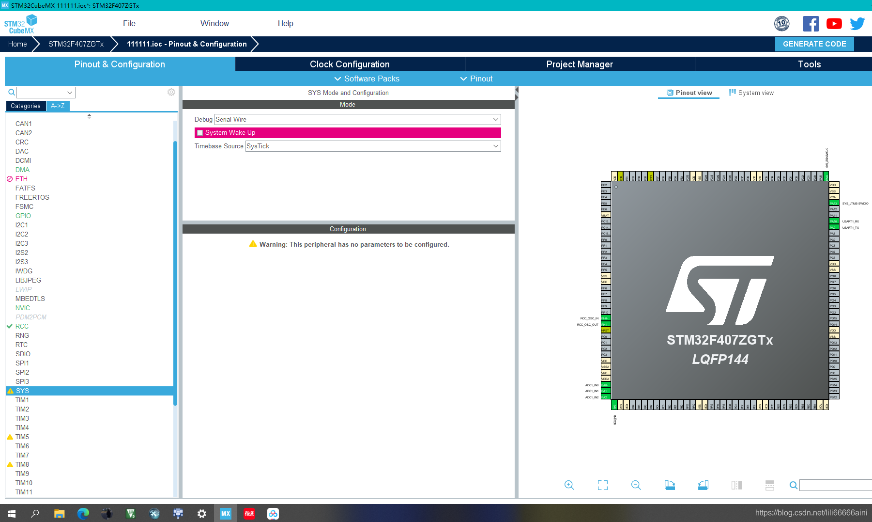Image resolution: width=872 pixels, height=522 pixels.
Task: Click the pin search input field
Action: pyautogui.click(x=836, y=485)
